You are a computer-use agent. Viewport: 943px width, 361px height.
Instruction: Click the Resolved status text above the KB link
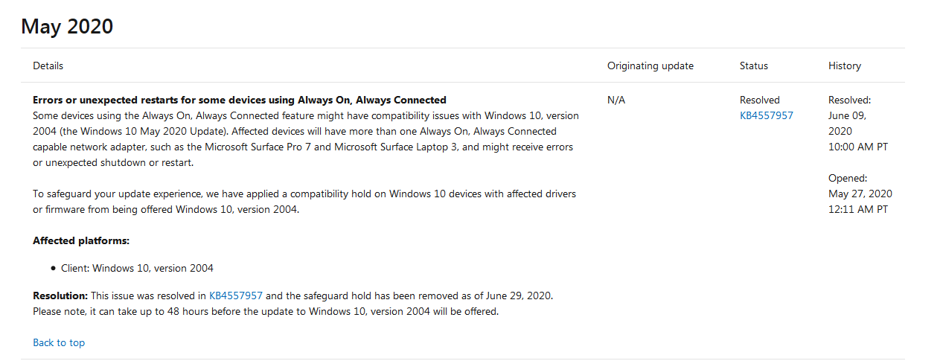tap(759, 100)
